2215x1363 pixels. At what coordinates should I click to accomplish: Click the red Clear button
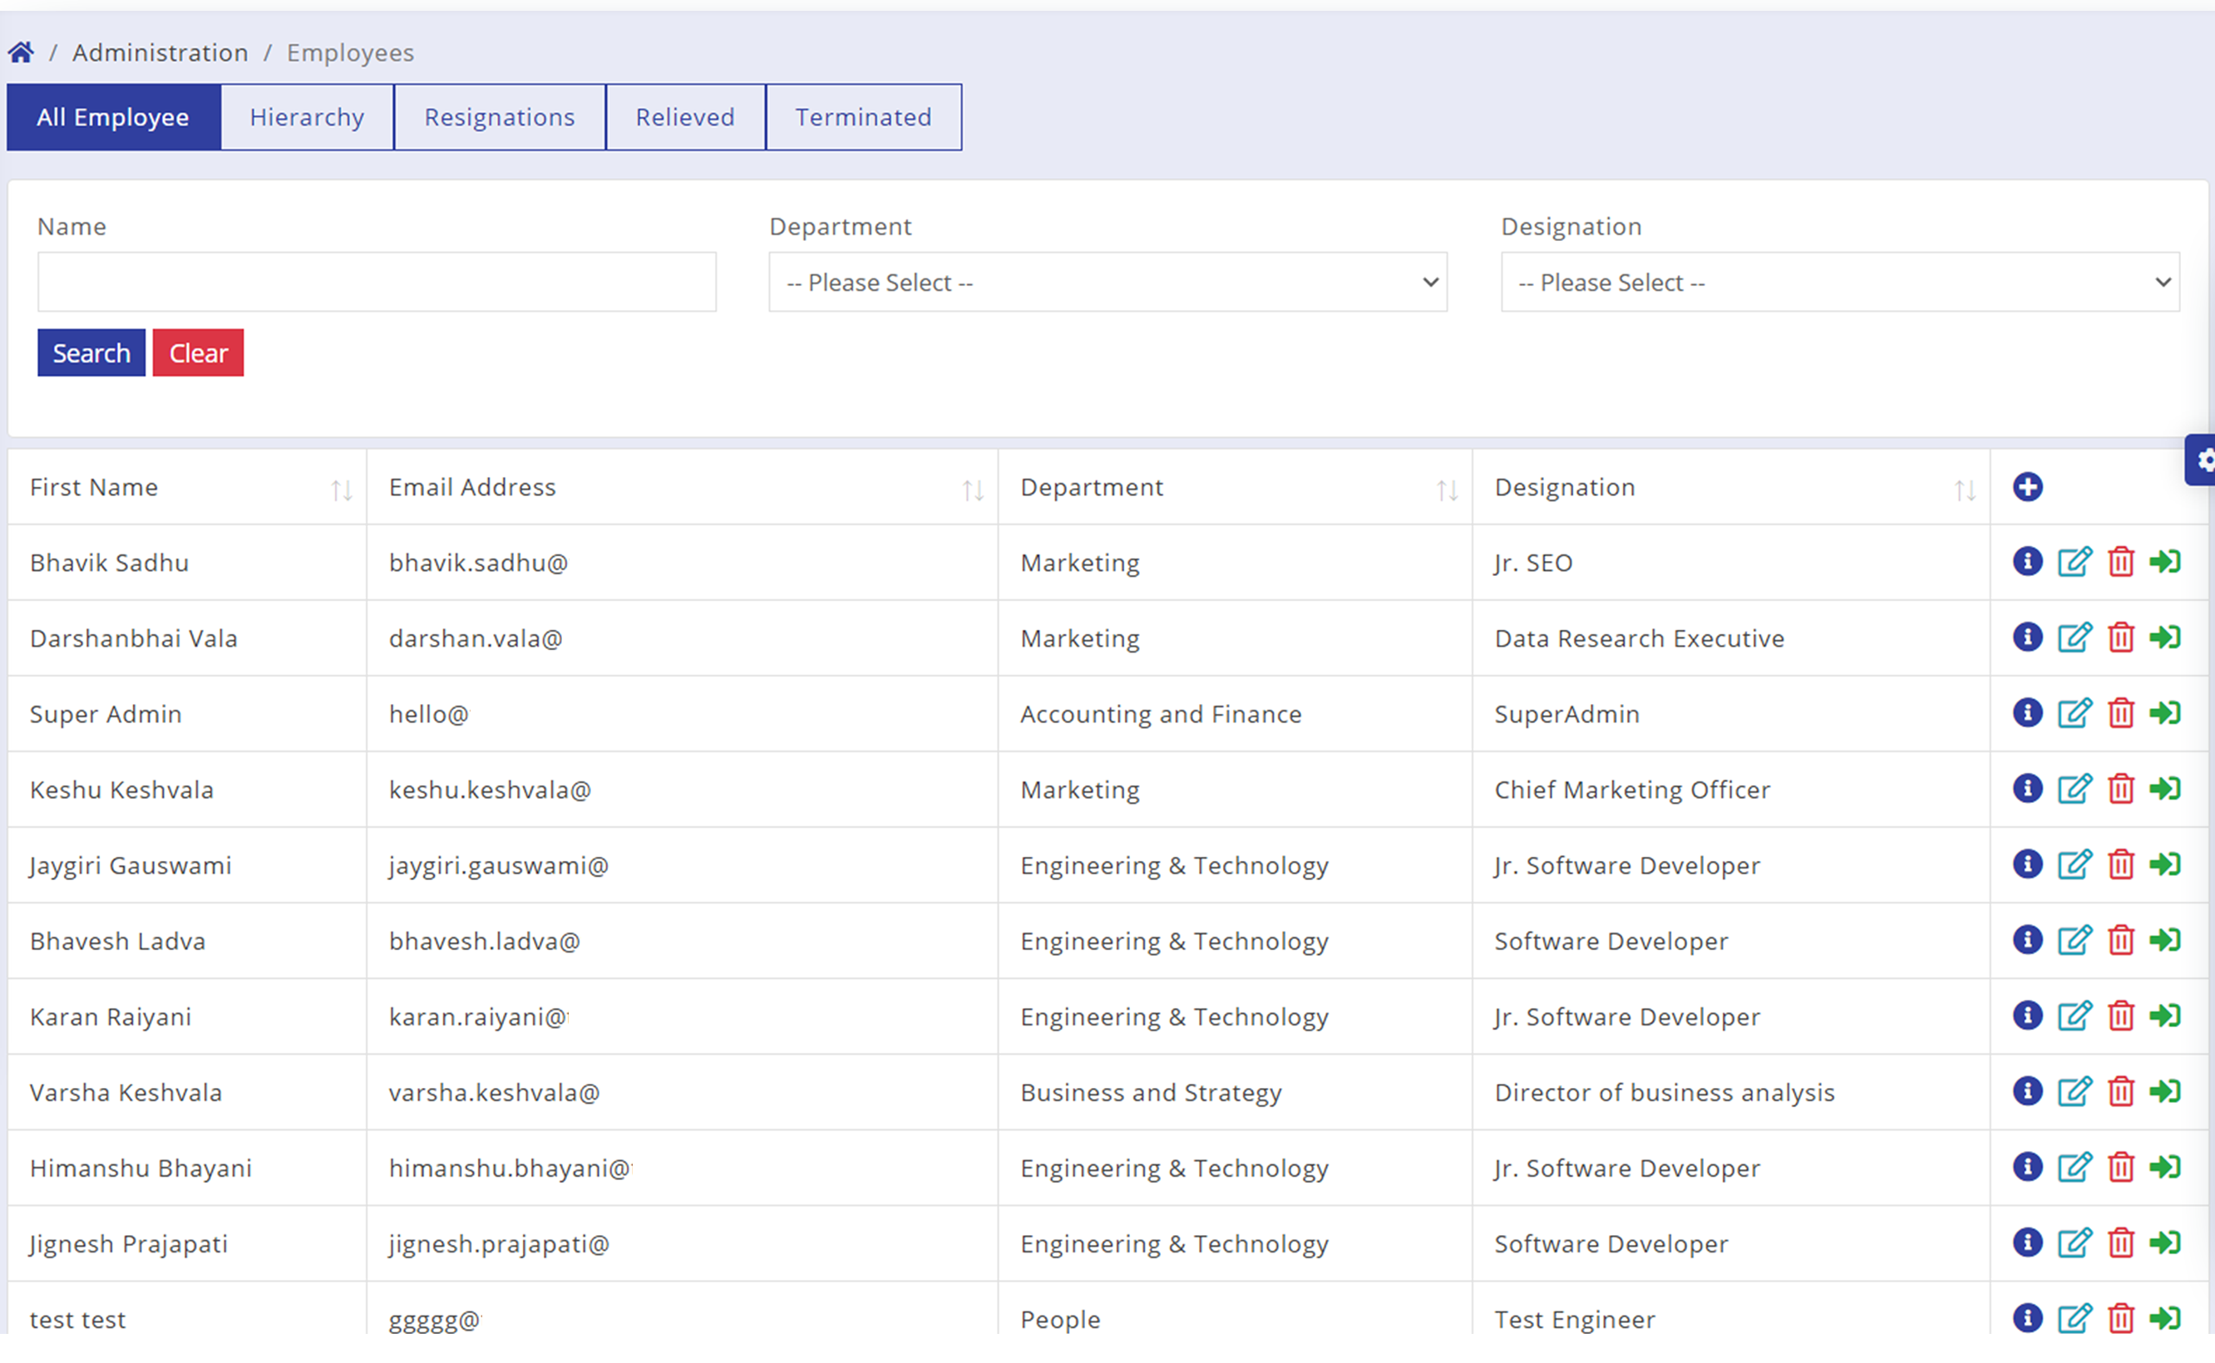[198, 352]
